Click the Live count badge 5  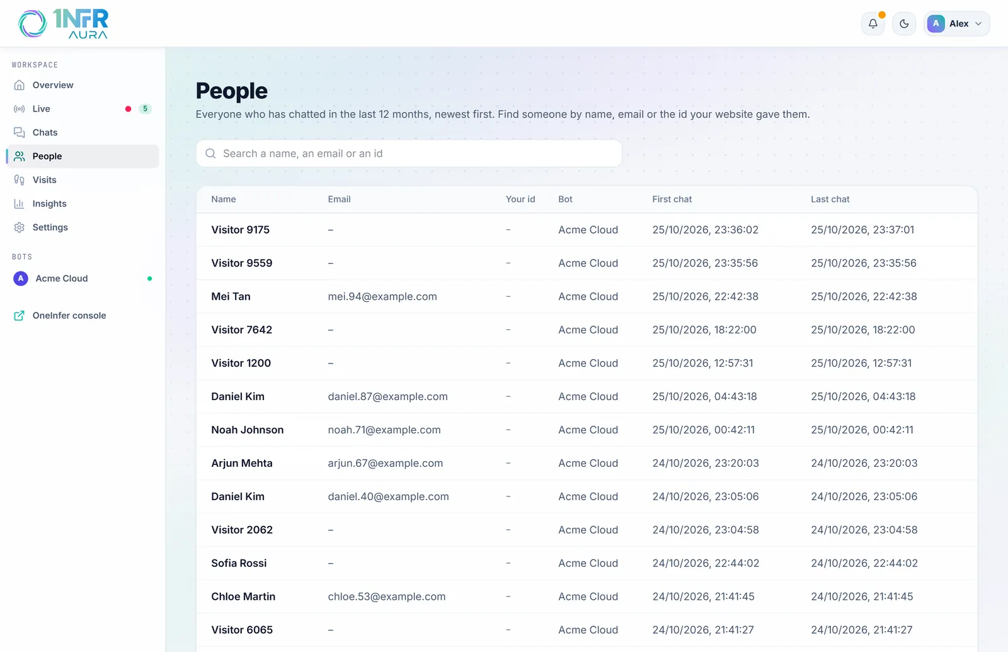[145, 109]
